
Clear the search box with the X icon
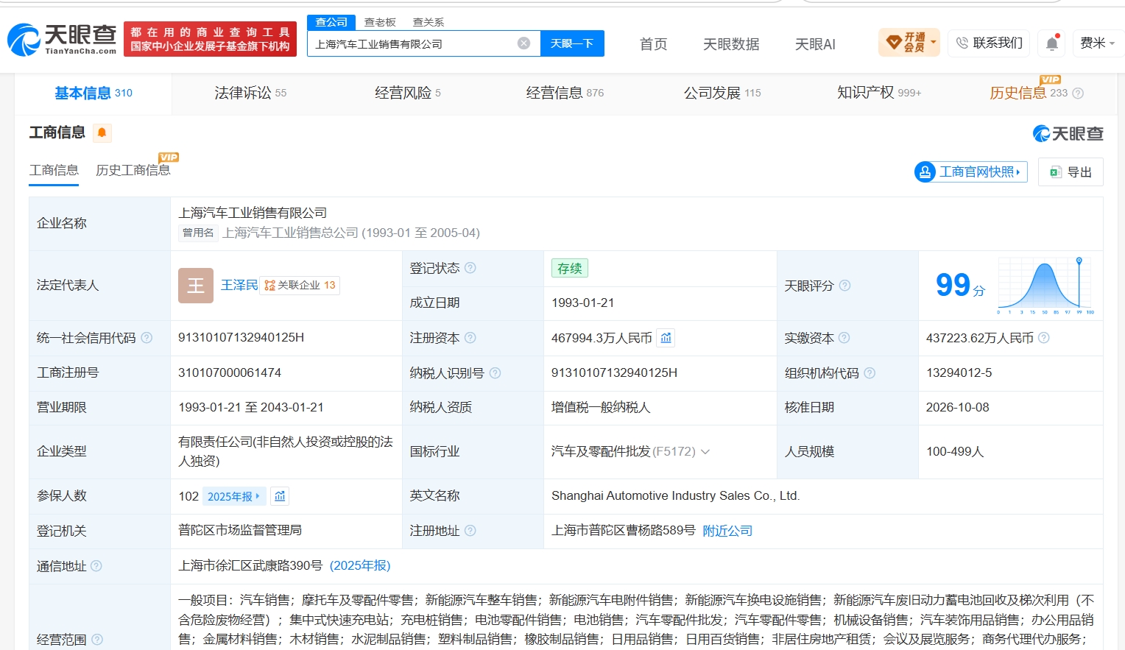[523, 43]
